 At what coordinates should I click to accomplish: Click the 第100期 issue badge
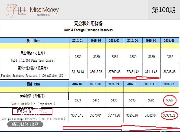(164, 10)
